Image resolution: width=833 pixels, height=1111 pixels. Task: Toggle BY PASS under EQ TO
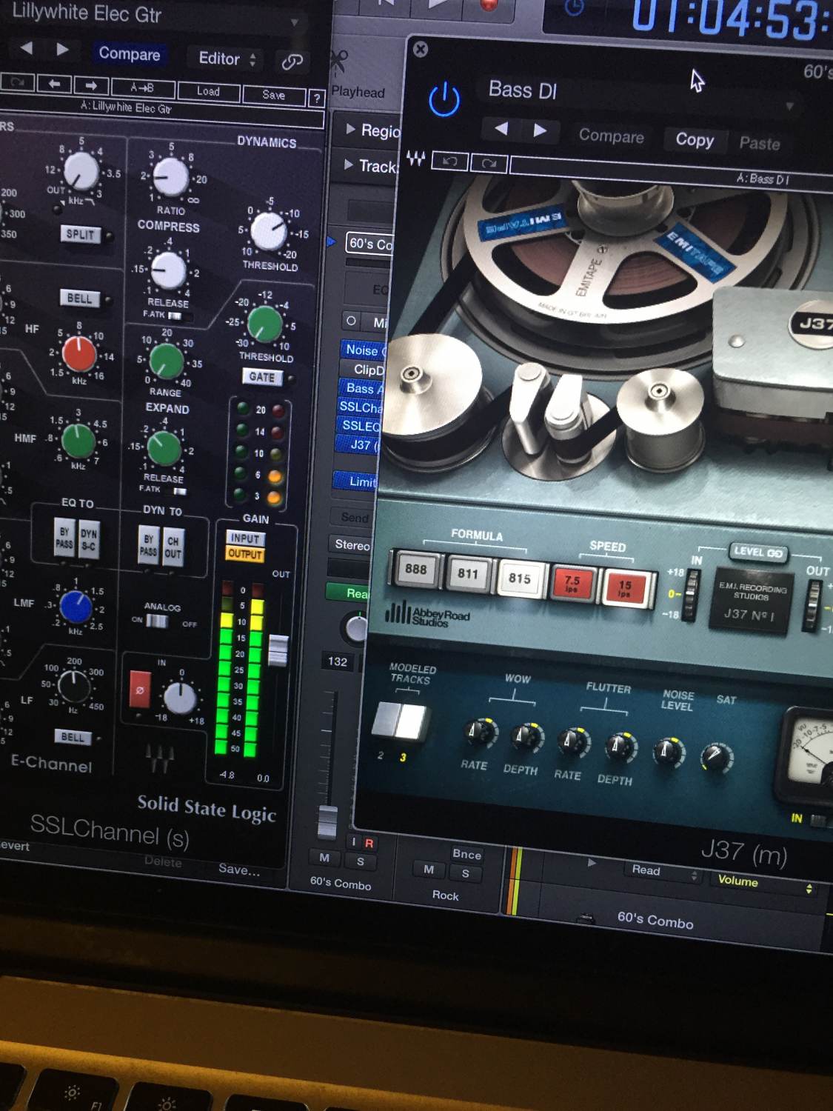tap(64, 538)
